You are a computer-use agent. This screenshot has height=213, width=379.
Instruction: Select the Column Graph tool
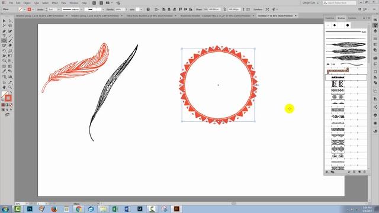pos(10,77)
